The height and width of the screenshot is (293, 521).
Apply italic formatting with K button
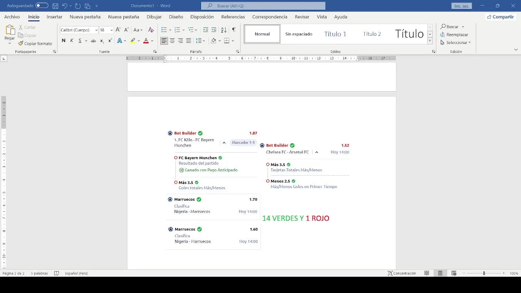72,41
